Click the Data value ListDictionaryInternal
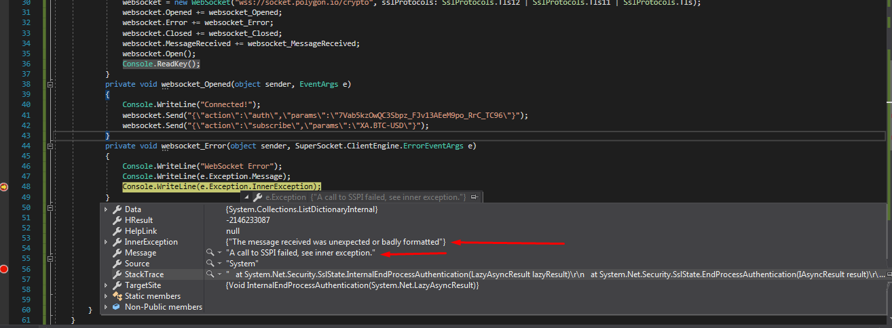This screenshot has width=892, height=328. 302,209
